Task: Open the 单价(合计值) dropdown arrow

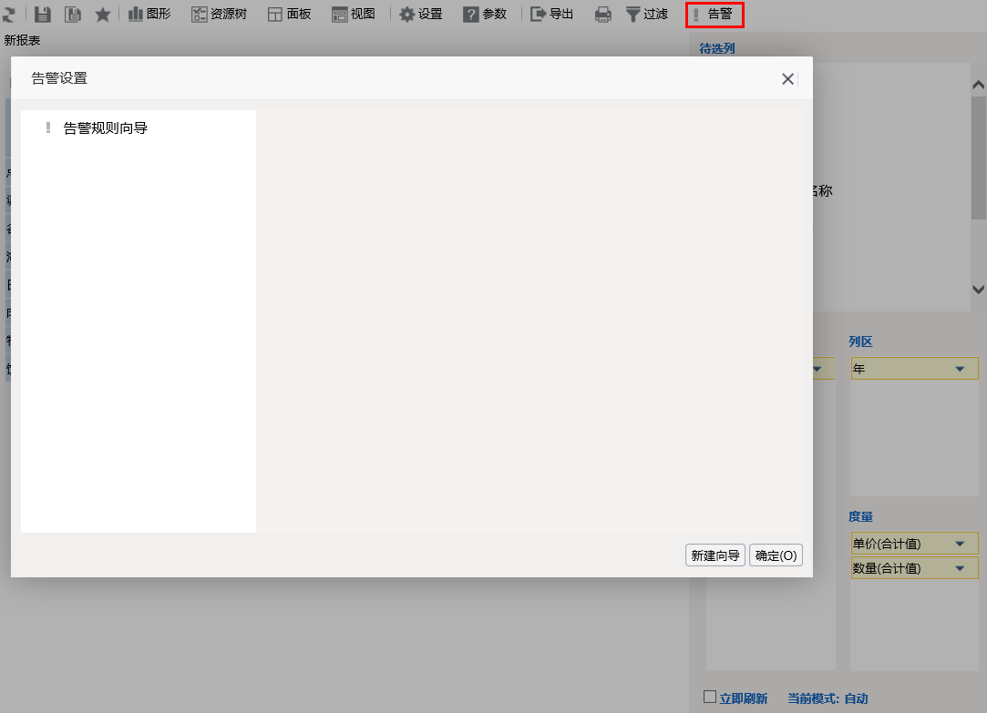Action: (x=960, y=544)
